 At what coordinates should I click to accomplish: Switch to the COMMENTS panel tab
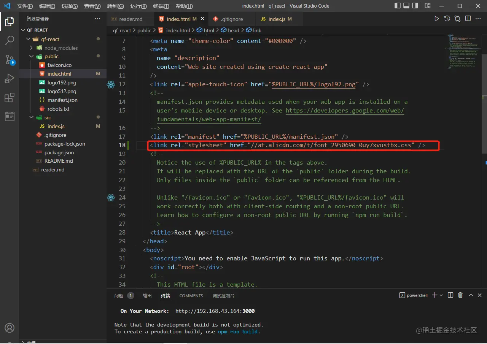pyautogui.click(x=191, y=295)
